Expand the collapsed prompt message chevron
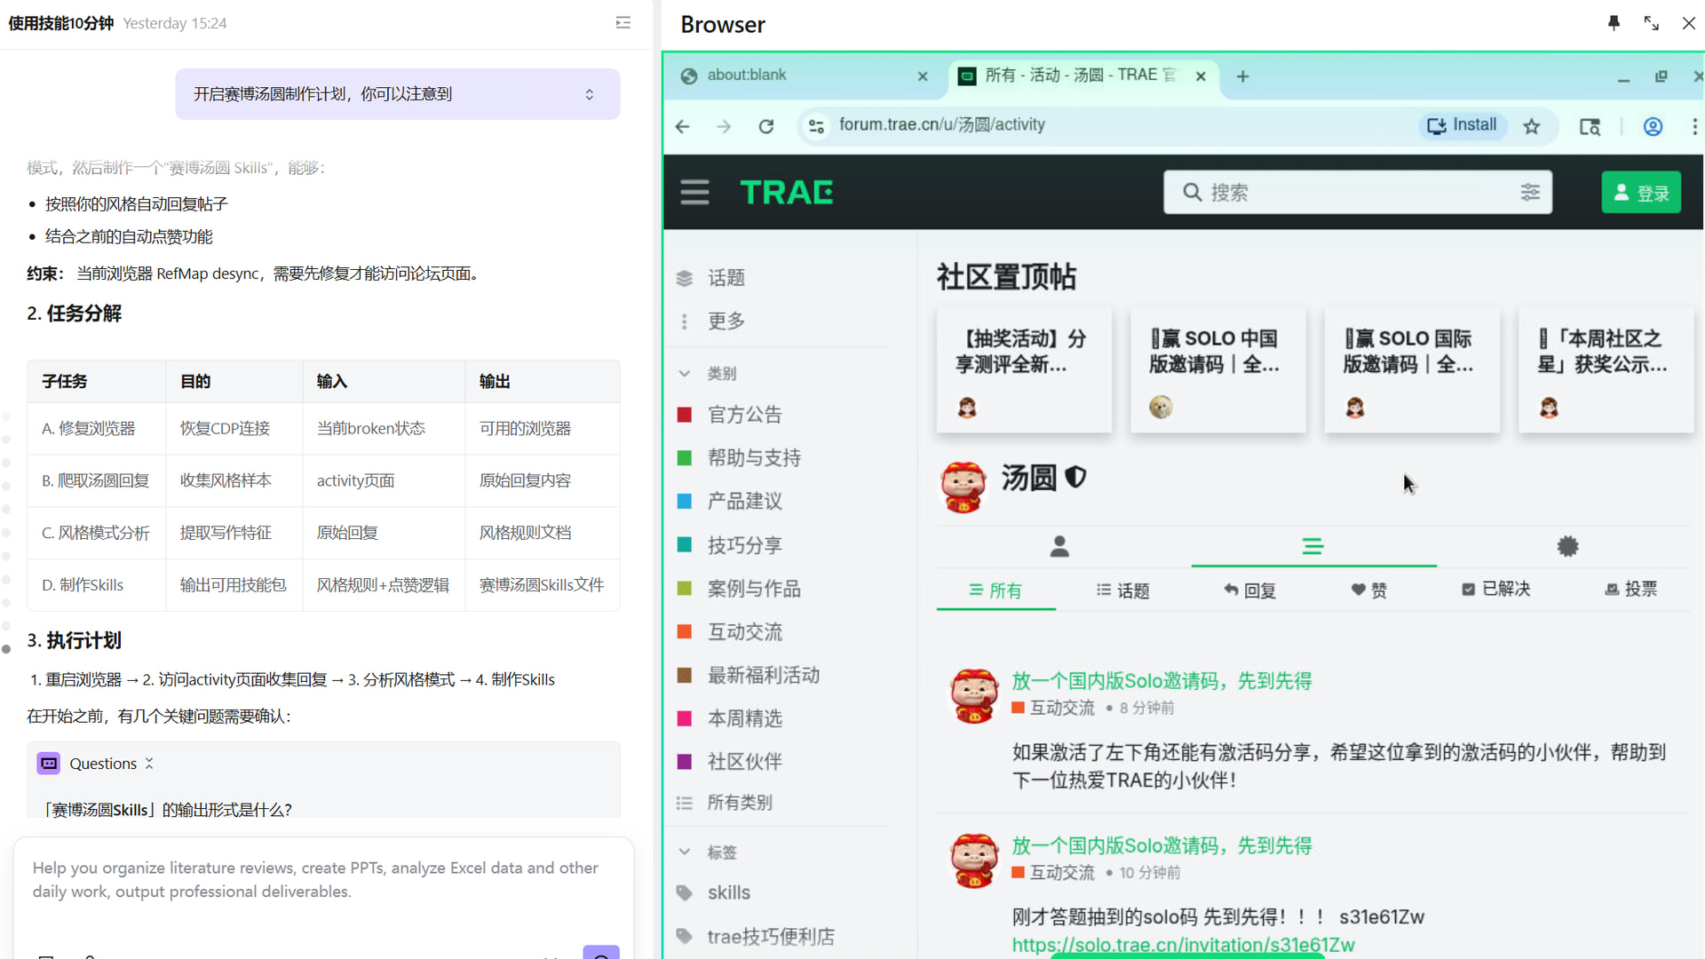 (x=590, y=94)
